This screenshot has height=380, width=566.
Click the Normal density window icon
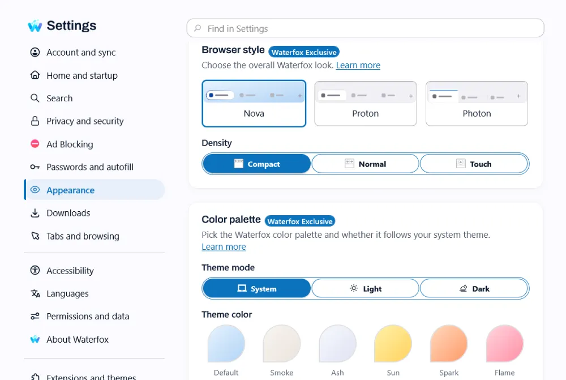[x=349, y=164]
